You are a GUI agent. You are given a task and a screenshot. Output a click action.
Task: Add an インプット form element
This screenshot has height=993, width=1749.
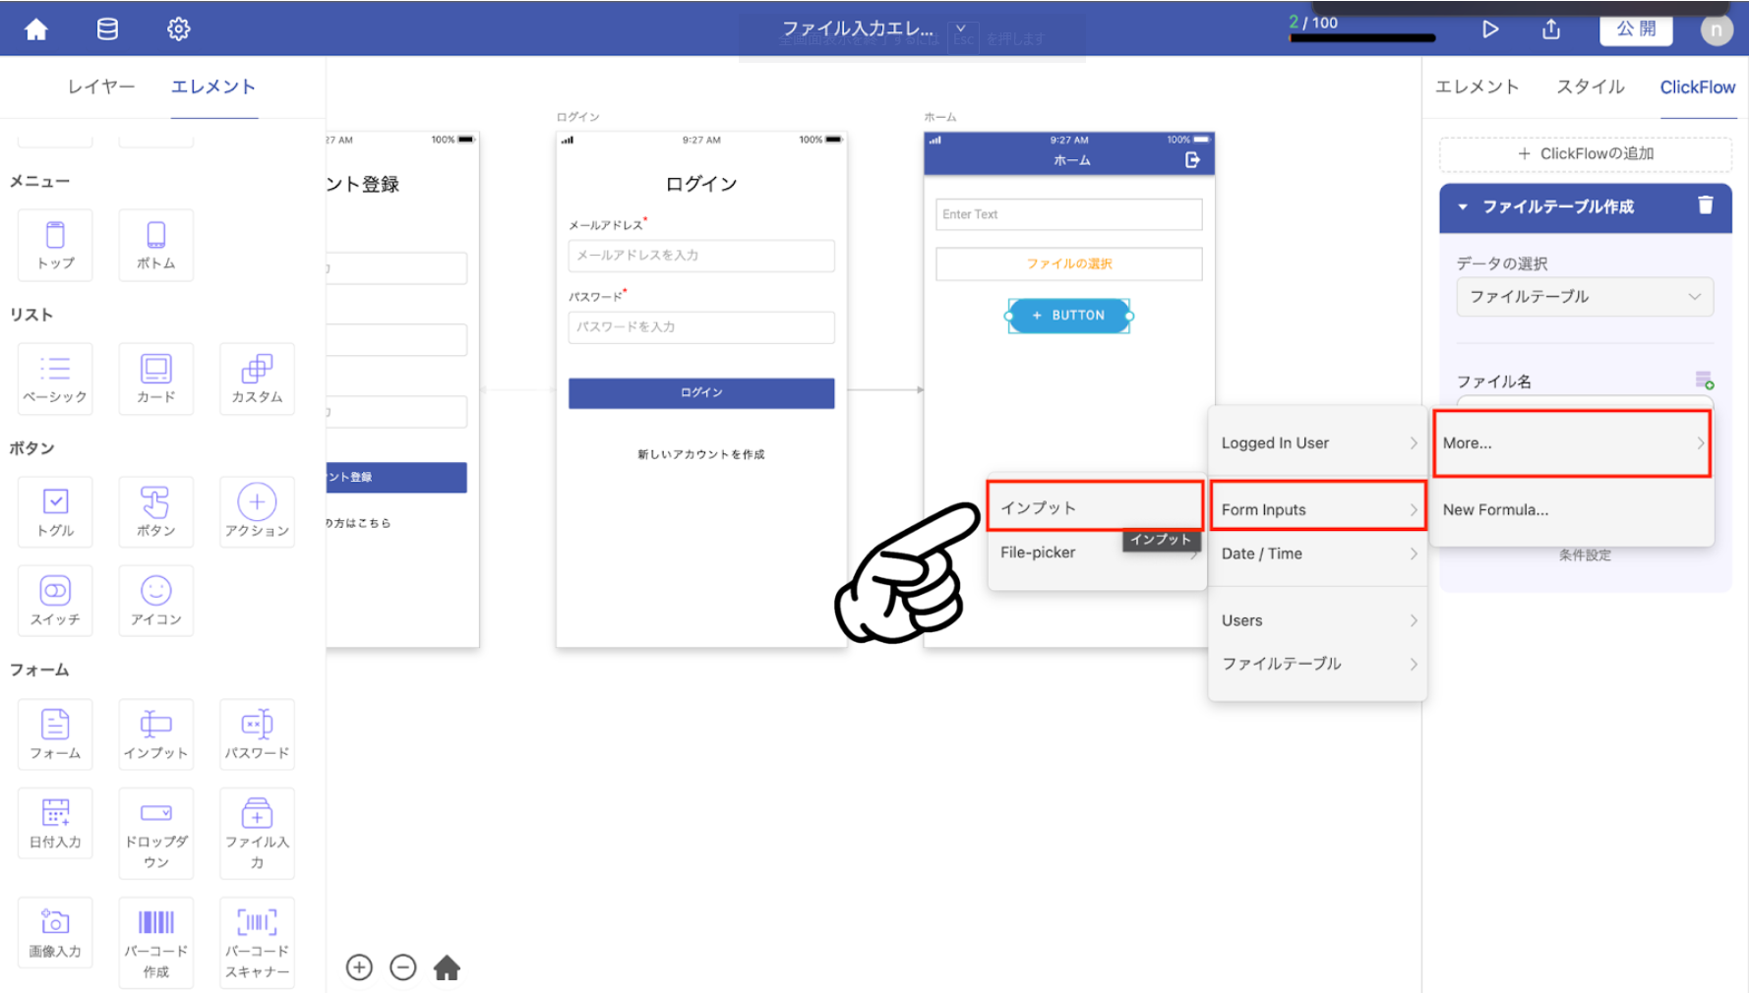click(155, 734)
